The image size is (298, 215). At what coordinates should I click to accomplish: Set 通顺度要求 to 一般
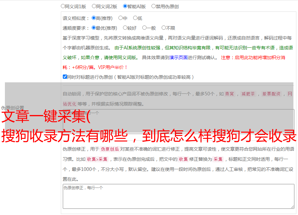(x=144, y=28)
